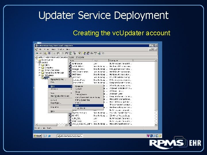This screenshot has height=155, width=207.
Task: Expand the Domain Controllers tree node
Action: click(39, 70)
